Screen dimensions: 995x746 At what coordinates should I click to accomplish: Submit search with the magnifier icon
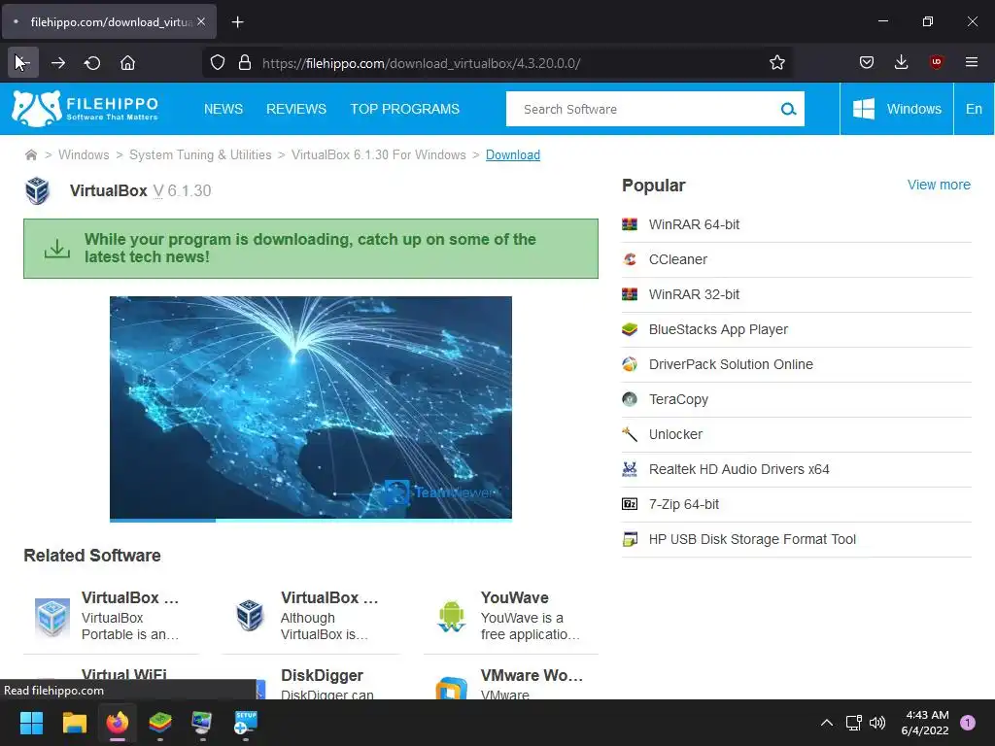pos(788,109)
